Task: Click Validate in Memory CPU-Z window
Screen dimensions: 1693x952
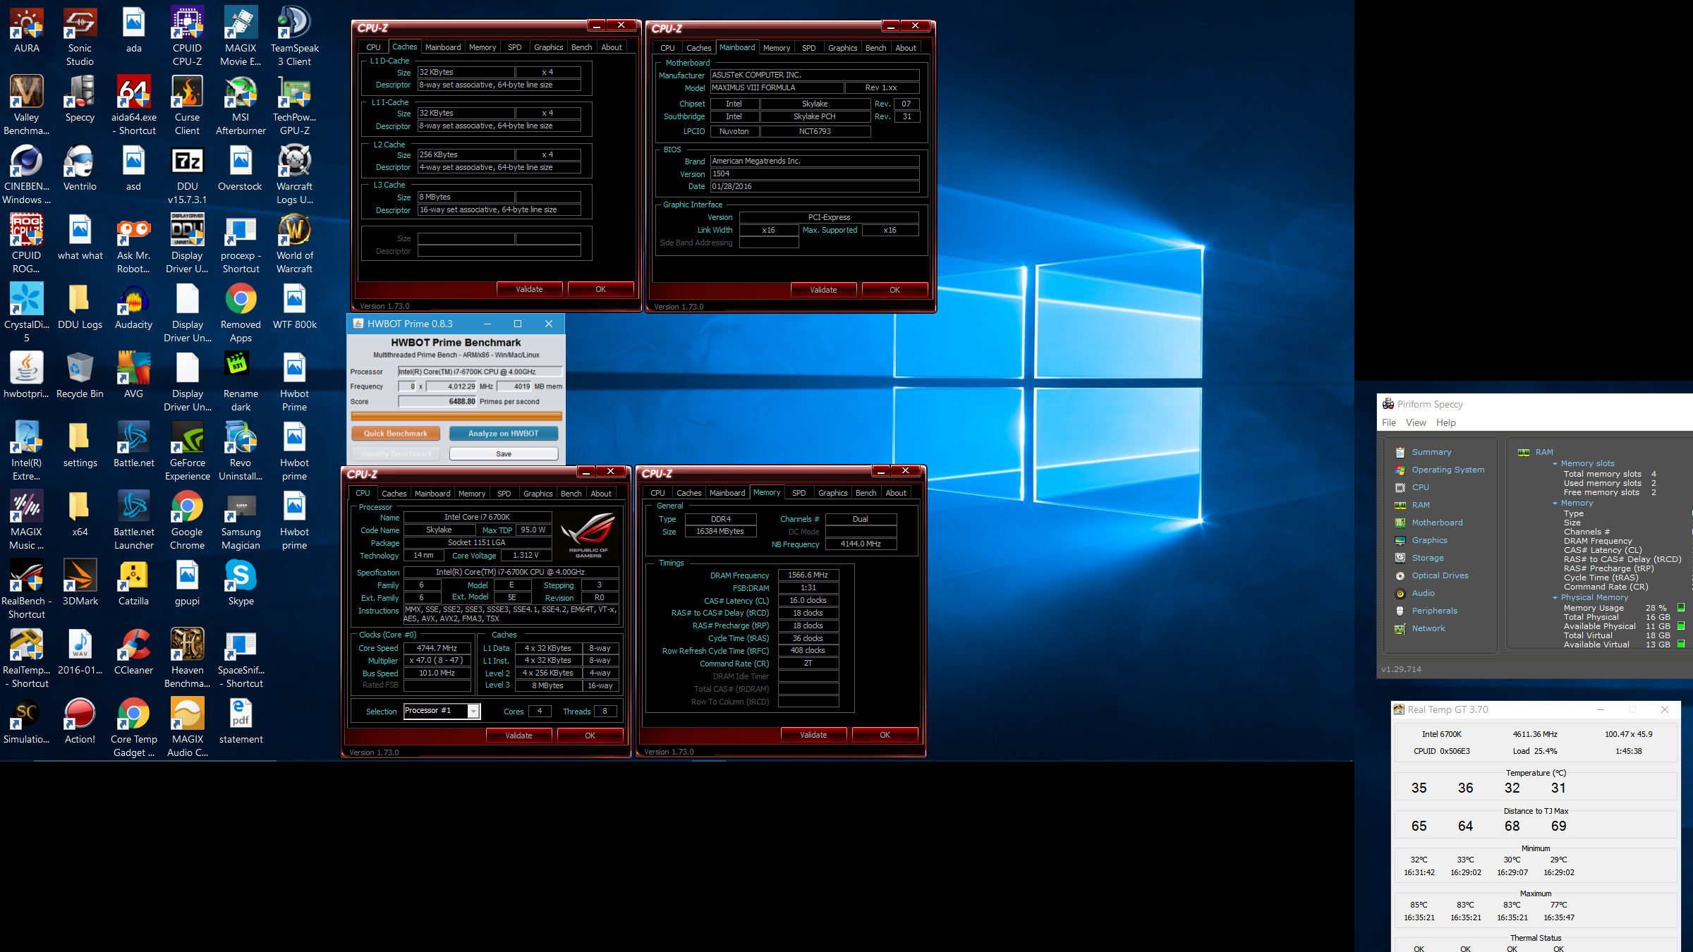Action: [x=813, y=735]
